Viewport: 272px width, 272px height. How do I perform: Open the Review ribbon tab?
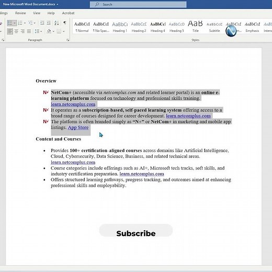pyautogui.click(x=20, y=13)
